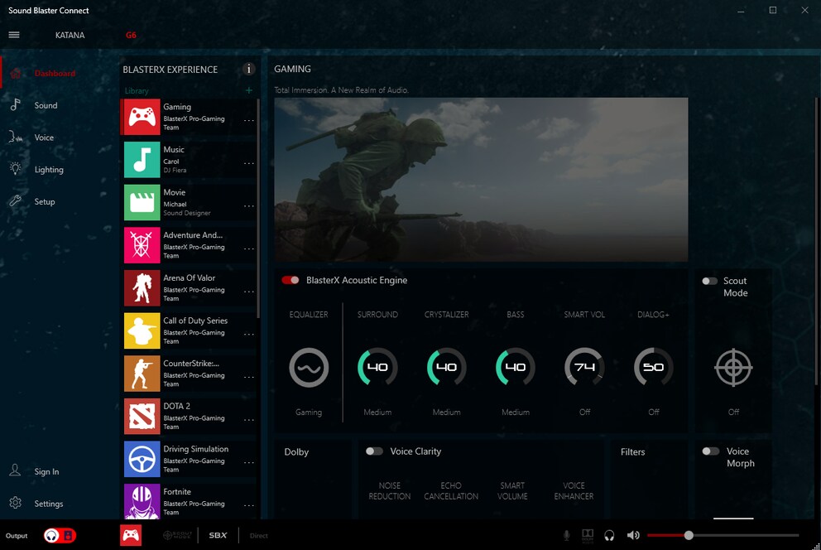The width and height of the screenshot is (821, 550).
Task: Open options menu for Call of Duty Series
Action: coord(249,334)
